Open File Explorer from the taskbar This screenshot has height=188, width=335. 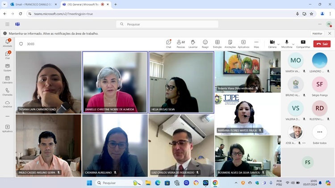coord(148,183)
